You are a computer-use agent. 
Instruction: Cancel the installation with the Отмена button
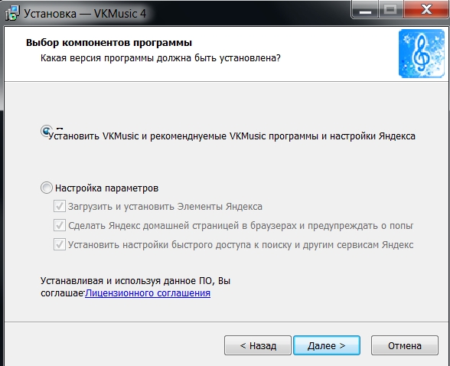(405, 345)
